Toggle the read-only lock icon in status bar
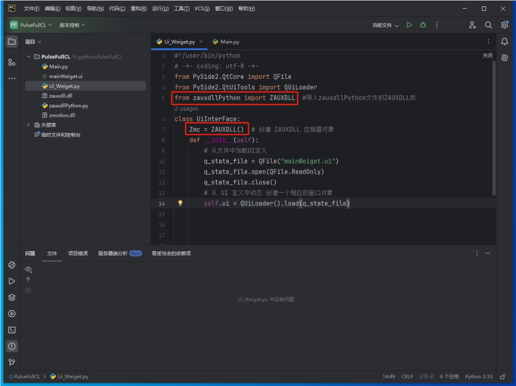This screenshot has width=516, height=386. 503,377
